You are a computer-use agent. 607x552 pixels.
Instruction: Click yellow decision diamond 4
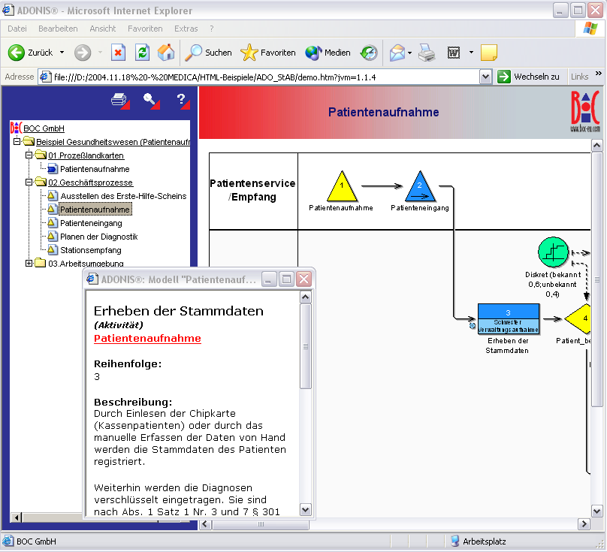click(578, 318)
